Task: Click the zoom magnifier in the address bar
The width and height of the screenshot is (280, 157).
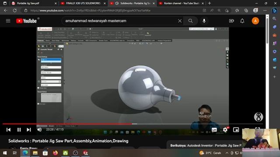Action: click(x=219, y=10)
